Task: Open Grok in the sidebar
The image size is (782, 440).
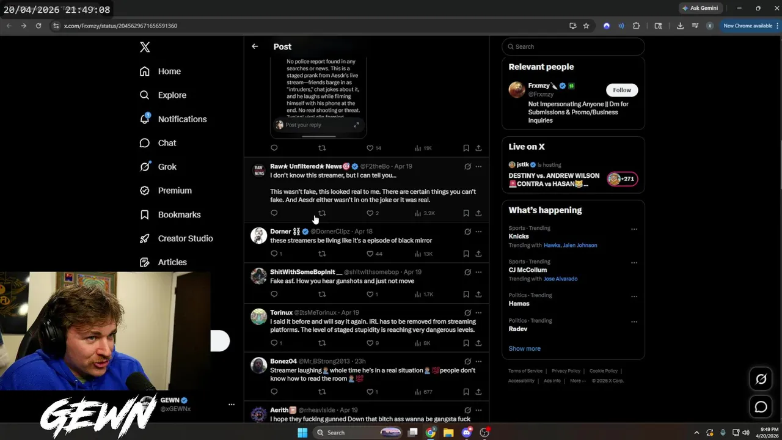Action: click(158, 167)
